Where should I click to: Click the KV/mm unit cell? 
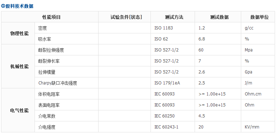coord(258,127)
